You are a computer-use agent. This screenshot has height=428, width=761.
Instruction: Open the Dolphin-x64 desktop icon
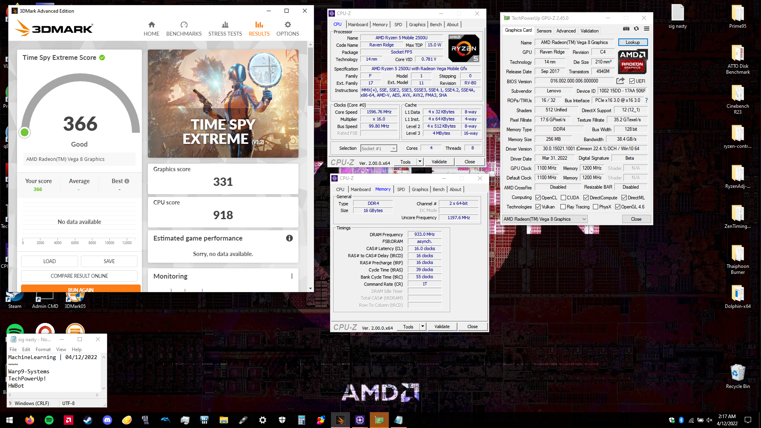pos(738,296)
